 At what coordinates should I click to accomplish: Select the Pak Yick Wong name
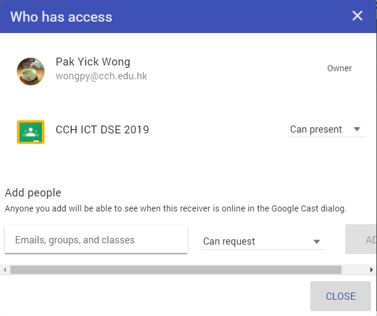pos(93,62)
